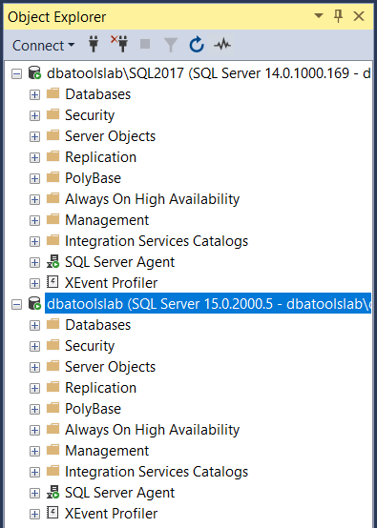Click Integration Services Catalogs folder icon under SQL2017
The height and width of the screenshot is (528, 377).
click(52, 240)
